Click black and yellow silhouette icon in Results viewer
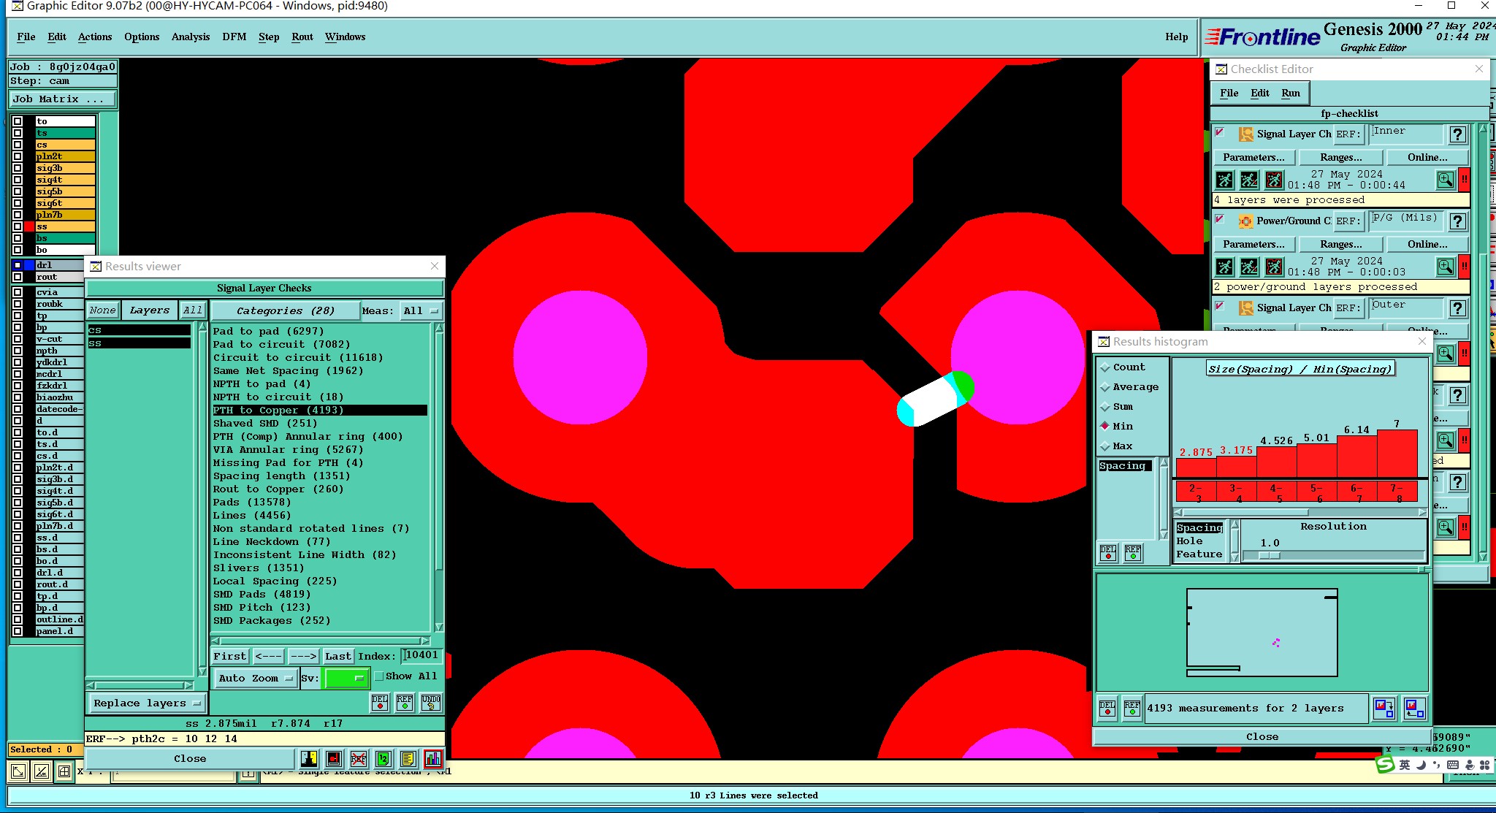Image resolution: width=1496 pixels, height=813 pixels. coord(309,759)
